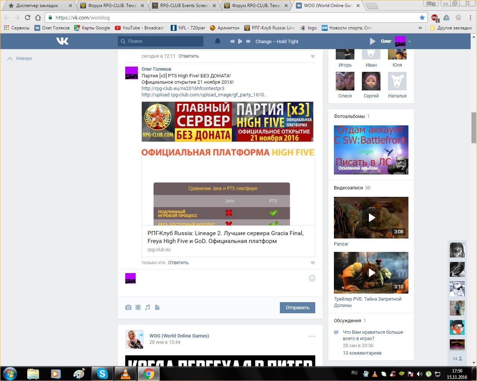The height and width of the screenshot is (381, 477).
Task: Open the Chrome three-dot menu
Action: pos(470,17)
